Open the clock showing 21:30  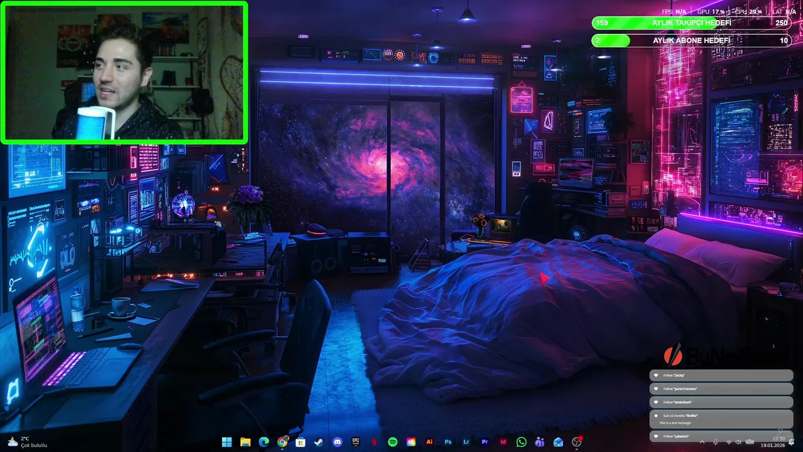(x=779, y=439)
